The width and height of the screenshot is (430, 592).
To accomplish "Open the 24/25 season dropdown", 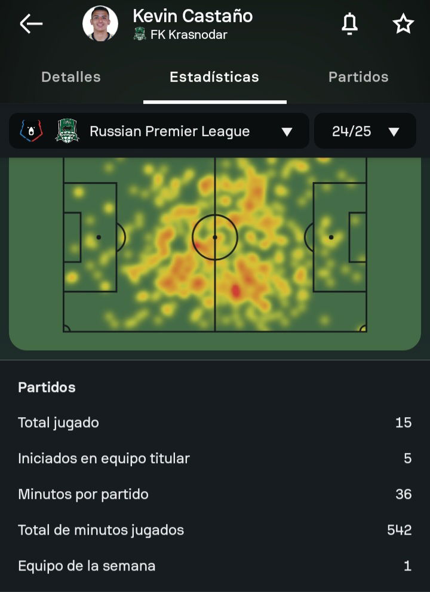I will point(365,131).
